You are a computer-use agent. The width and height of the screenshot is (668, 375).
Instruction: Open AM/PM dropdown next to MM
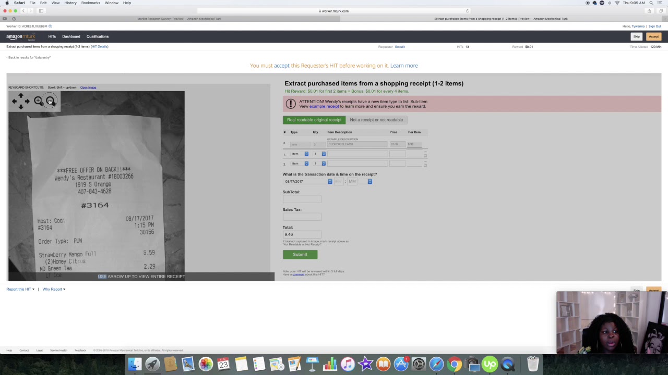click(x=366, y=181)
